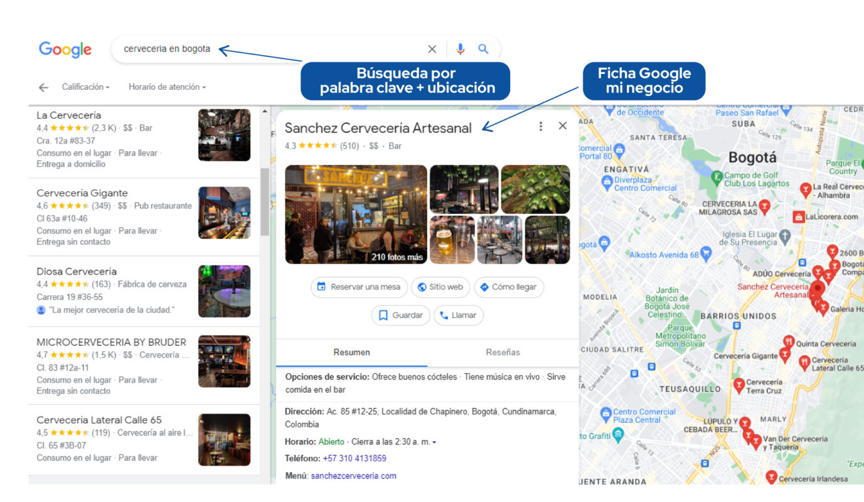Click Cervecería Lateral Calle 65 map pin
The height and width of the screenshot is (502, 864).
point(804,362)
